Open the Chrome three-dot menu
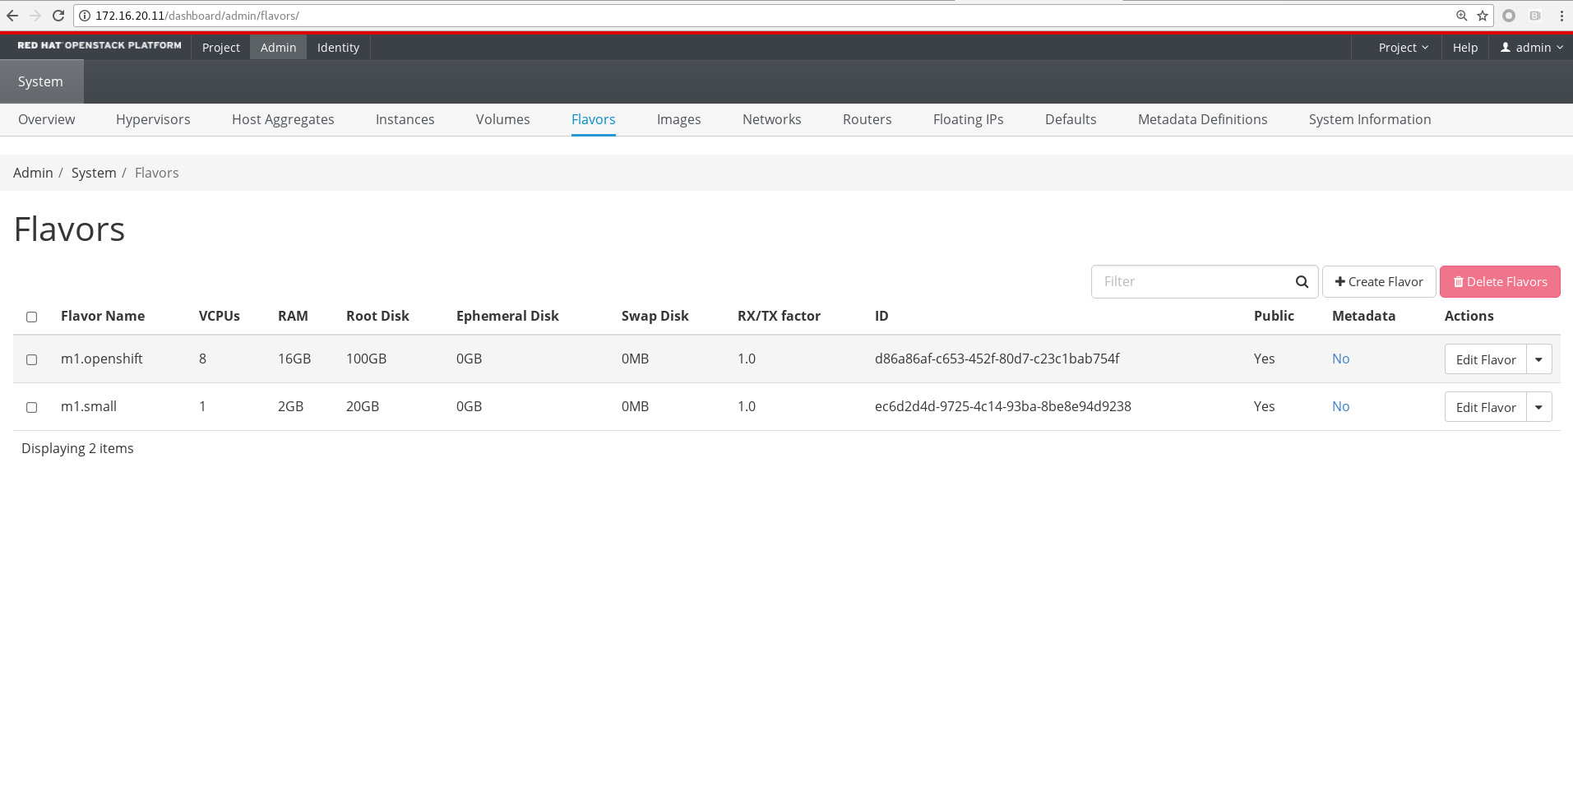The height and width of the screenshot is (810, 1573). point(1561,16)
